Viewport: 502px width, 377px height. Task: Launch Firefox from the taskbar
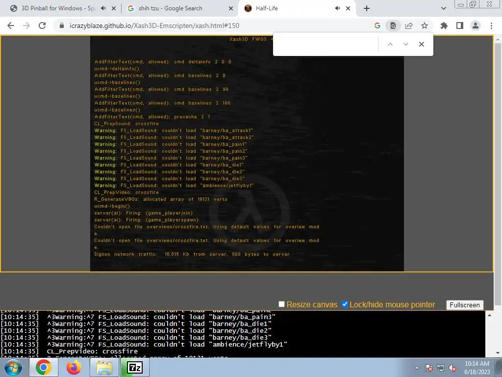coord(74,367)
